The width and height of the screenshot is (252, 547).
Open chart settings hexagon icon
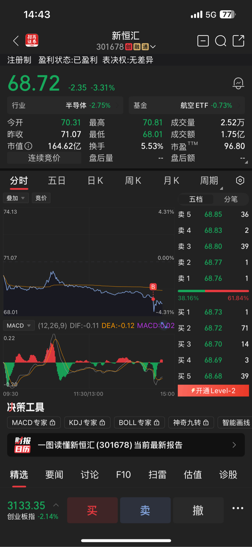tap(240, 180)
